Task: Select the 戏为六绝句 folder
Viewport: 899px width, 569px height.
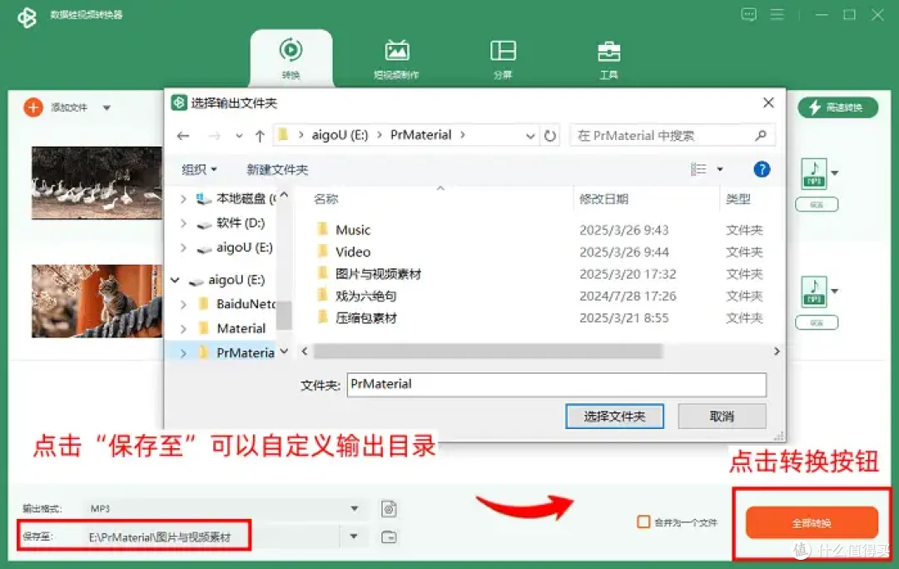Action: [365, 296]
